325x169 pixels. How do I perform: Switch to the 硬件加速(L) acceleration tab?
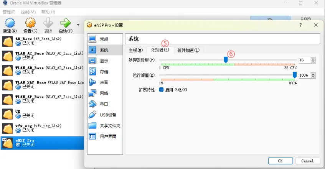[x=188, y=50]
